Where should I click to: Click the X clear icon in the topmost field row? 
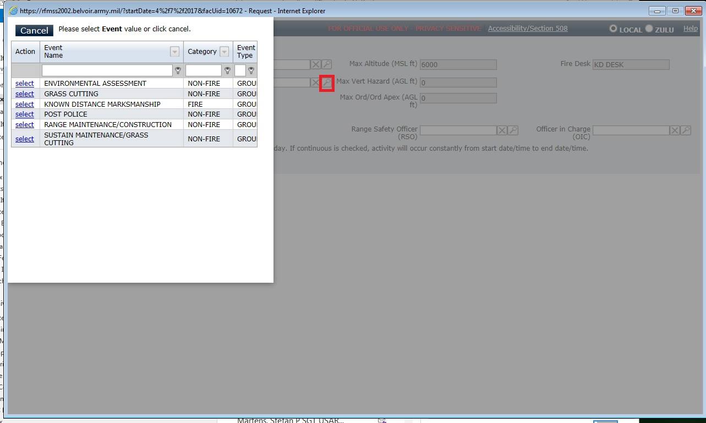(315, 64)
